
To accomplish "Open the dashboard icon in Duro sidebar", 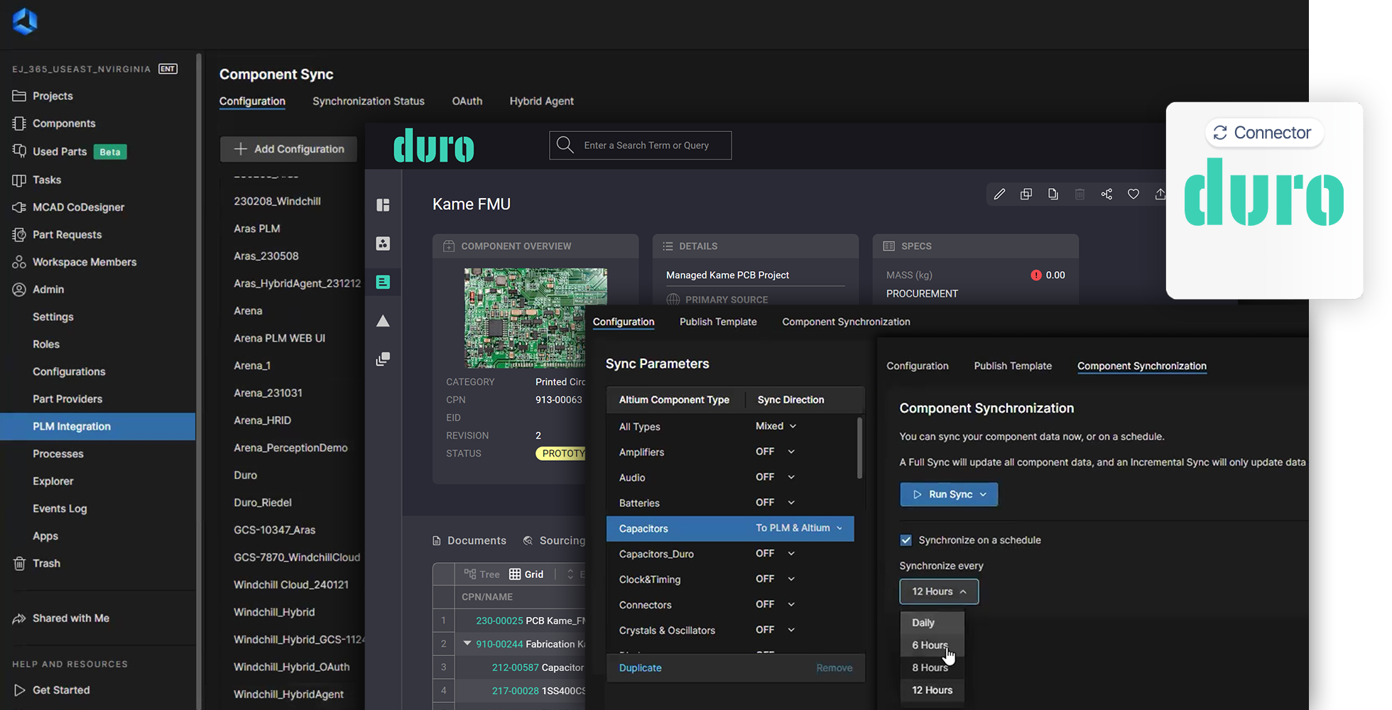I will point(383,205).
